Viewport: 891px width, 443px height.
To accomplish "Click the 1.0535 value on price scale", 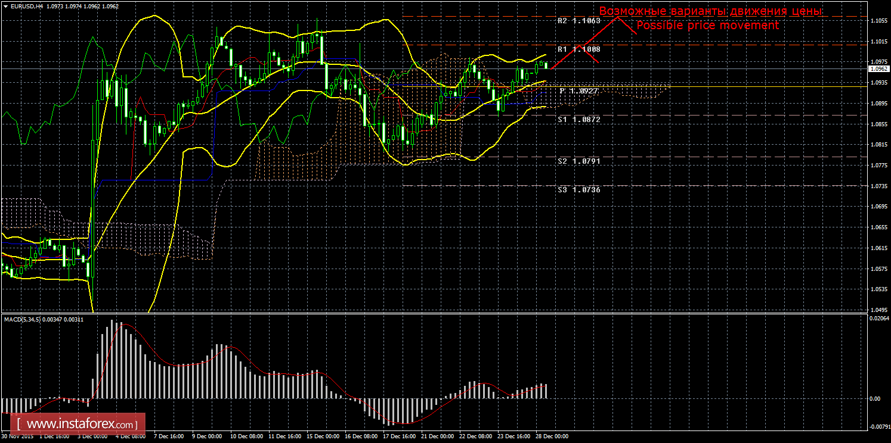I will (x=878, y=289).
